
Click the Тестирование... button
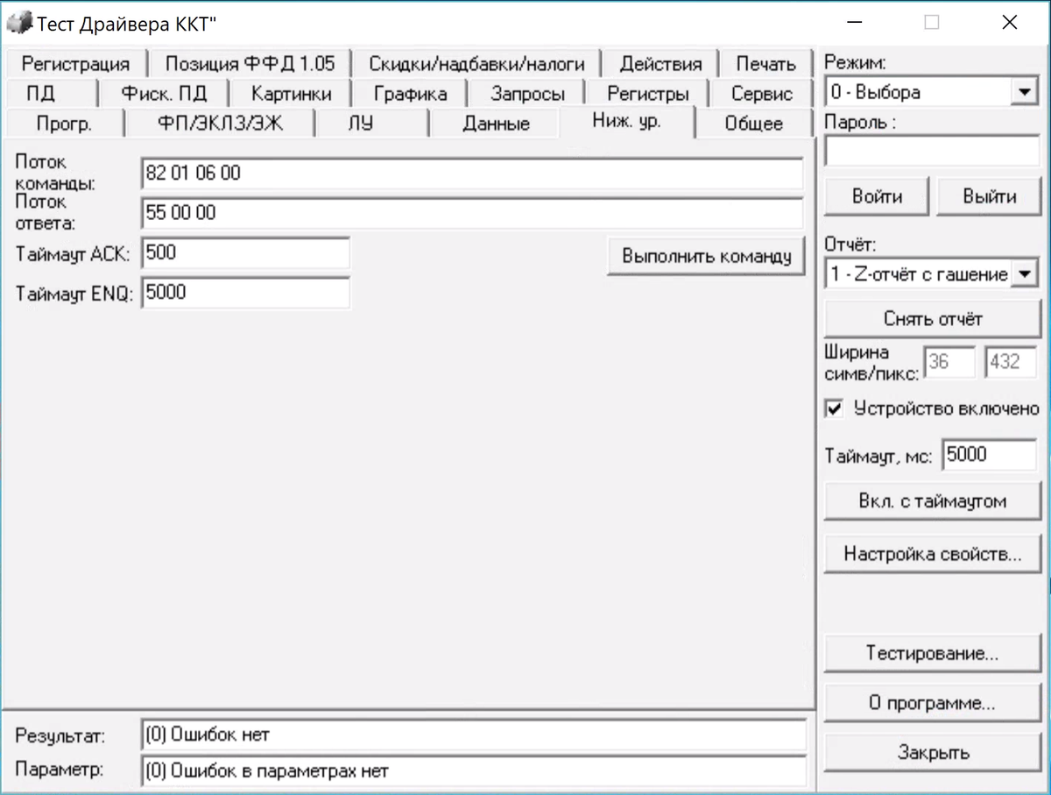(x=933, y=654)
